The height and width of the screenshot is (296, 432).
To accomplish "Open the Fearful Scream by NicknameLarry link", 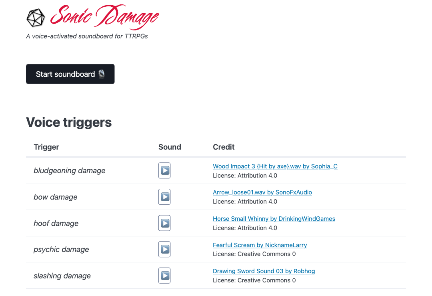I will pos(260,245).
